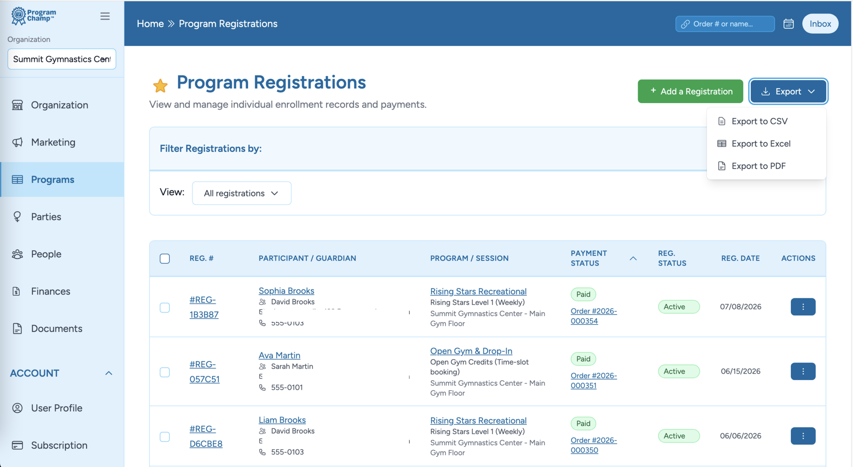Image resolution: width=853 pixels, height=467 pixels.
Task: Open the All registrations view dropdown
Action: [242, 193]
